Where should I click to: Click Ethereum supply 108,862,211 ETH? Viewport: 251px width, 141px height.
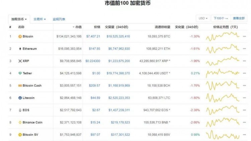pyautogui.click(x=158, y=49)
